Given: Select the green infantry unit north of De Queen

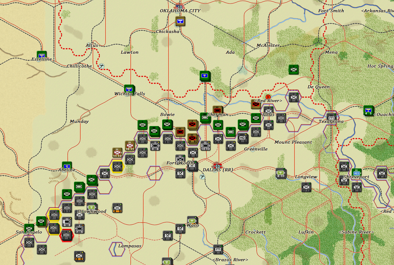Looking at the screenshot, I should [x=294, y=69].
